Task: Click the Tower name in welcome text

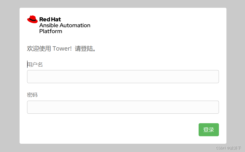Action: 63,48
